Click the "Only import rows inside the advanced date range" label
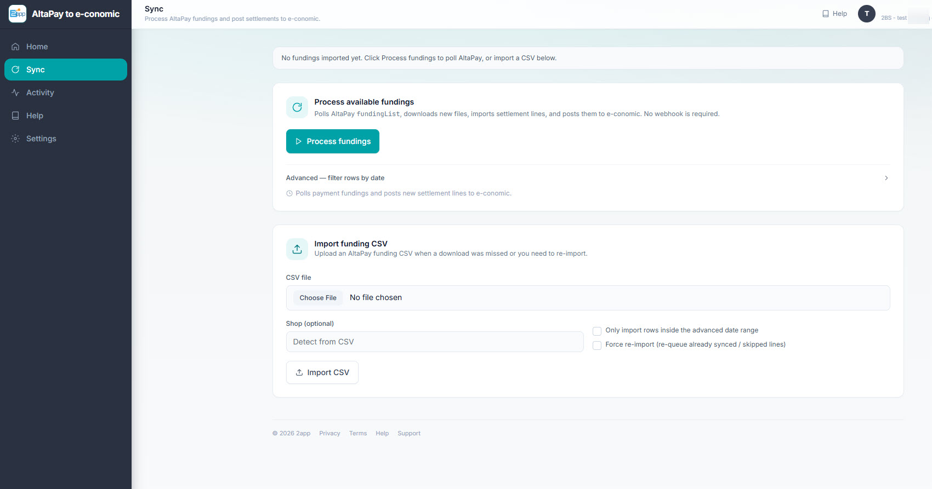 pyautogui.click(x=682, y=330)
